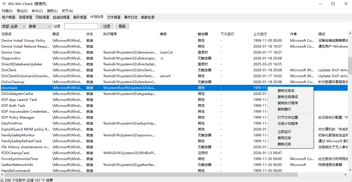The image size is (352, 182).
Task: Select 禁用任务 from context menu
Action: point(284,138)
